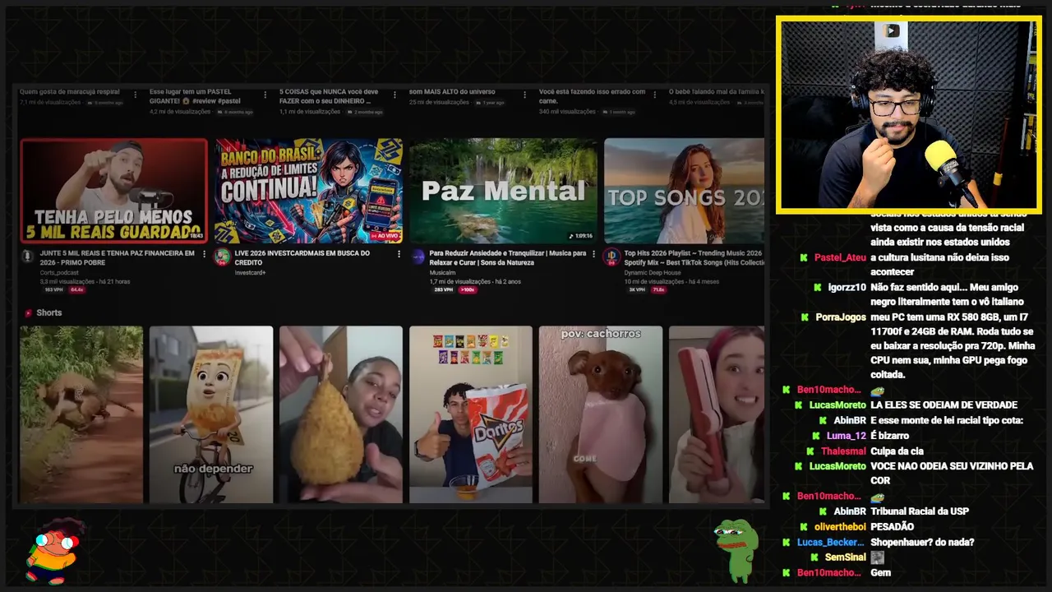Click the Dynamic Deep House channel avatar

[611, 257]
